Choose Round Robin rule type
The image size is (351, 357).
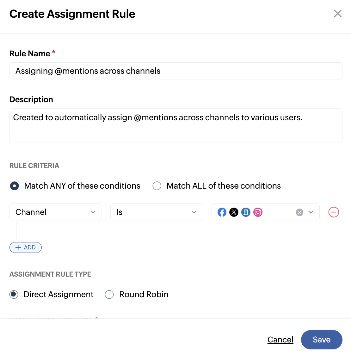[109, 294]
